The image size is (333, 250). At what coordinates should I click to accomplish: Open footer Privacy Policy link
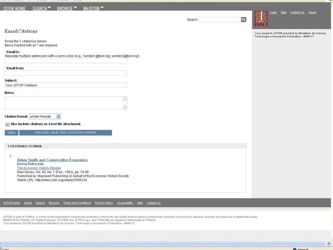coord(104,203)
